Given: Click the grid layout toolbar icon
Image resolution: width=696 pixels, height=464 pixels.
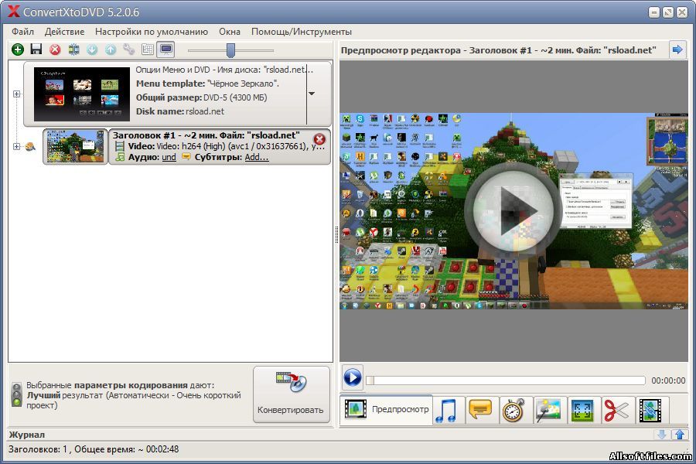Looking at the screenshot, I should (148, 49).
